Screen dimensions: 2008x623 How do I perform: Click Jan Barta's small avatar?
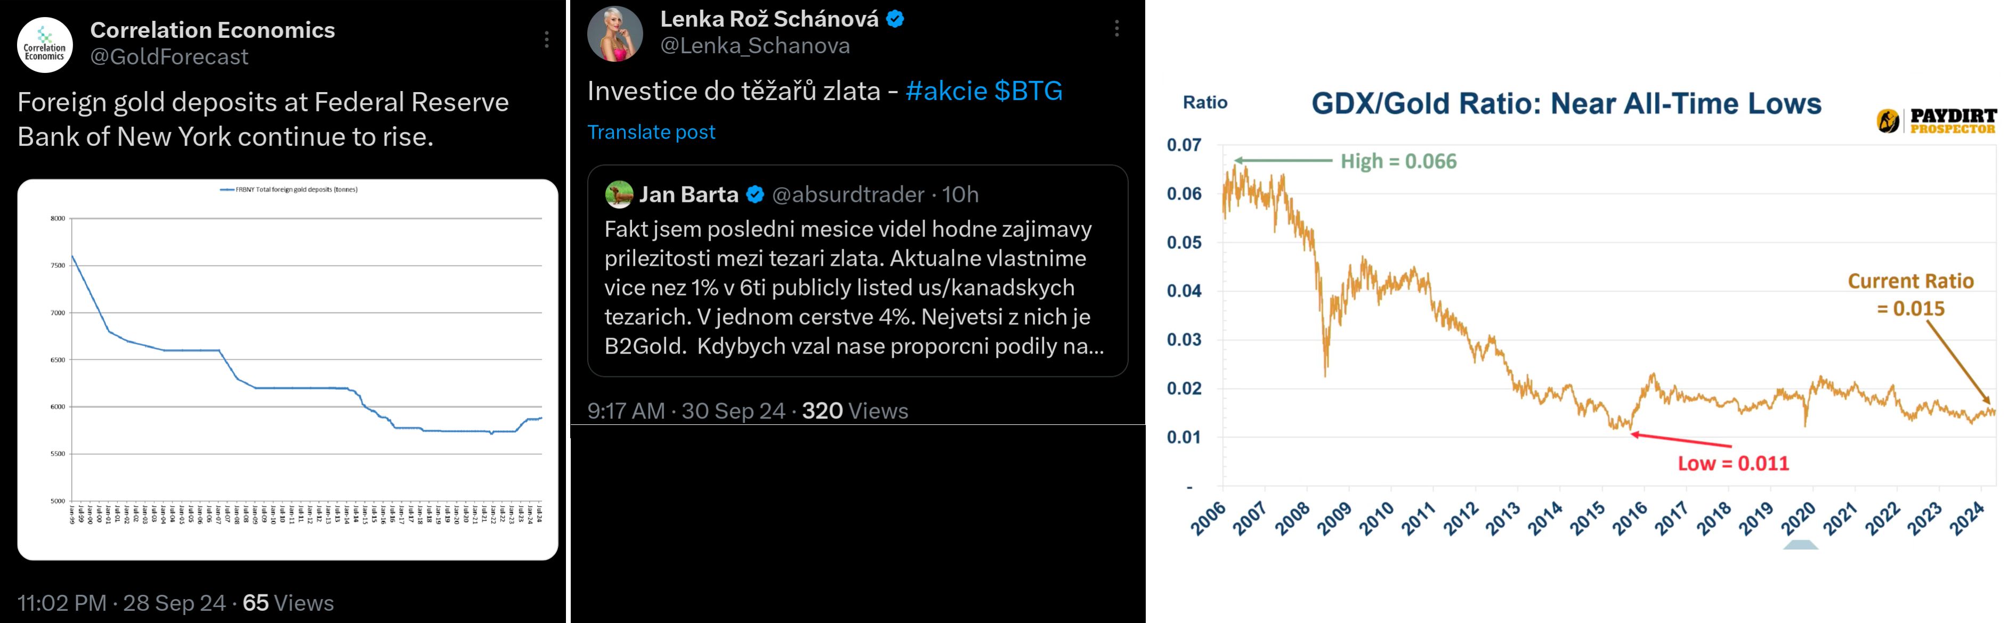coord(619,194)
